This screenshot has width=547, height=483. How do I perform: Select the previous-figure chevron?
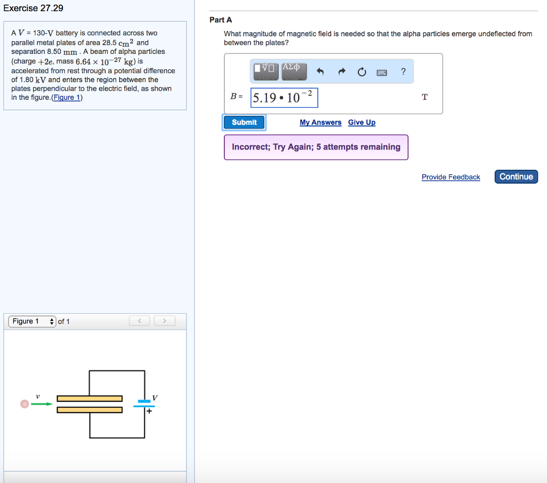coord(139,321)
